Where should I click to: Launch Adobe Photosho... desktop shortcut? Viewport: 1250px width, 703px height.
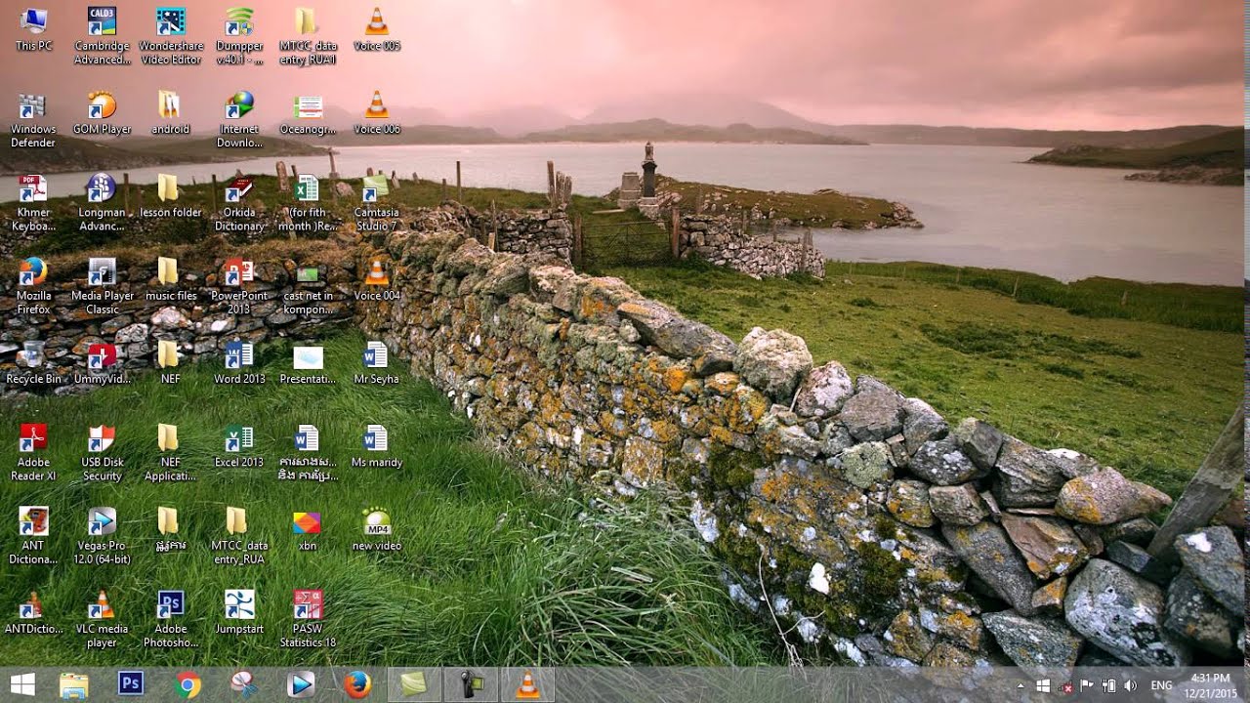(x=171, y=619)
